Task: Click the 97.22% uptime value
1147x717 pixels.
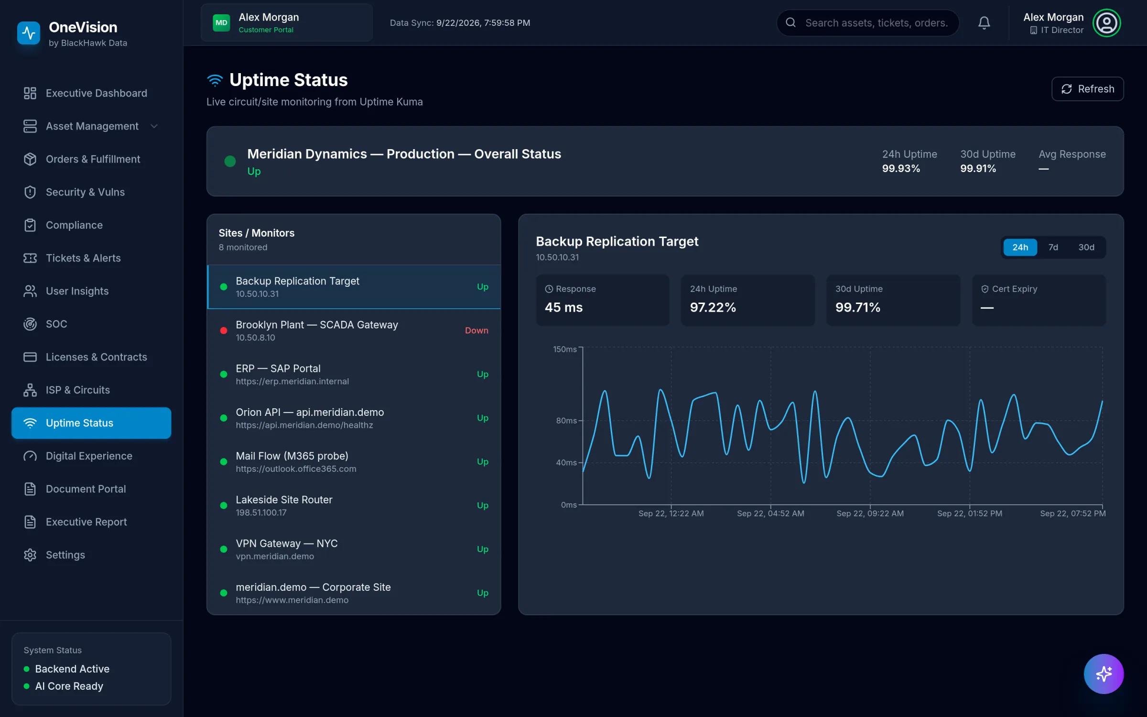Action: 713,307
